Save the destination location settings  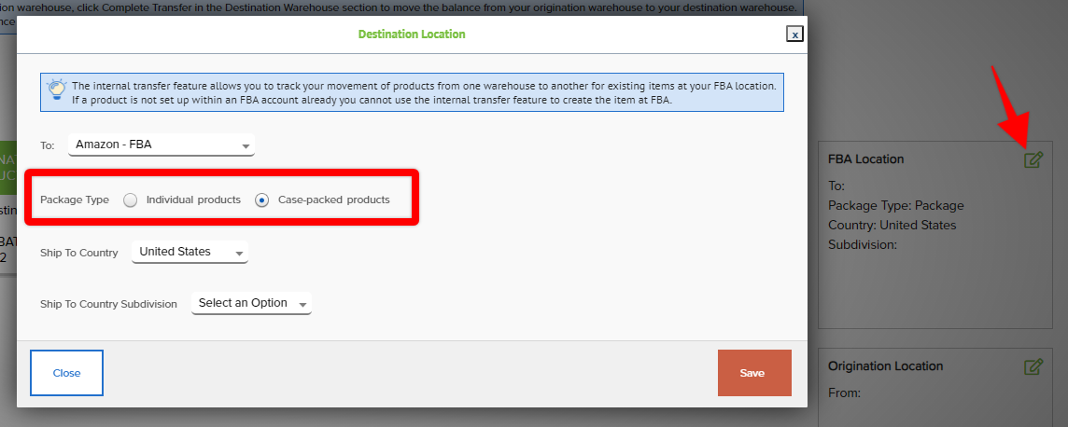[754, 373]
